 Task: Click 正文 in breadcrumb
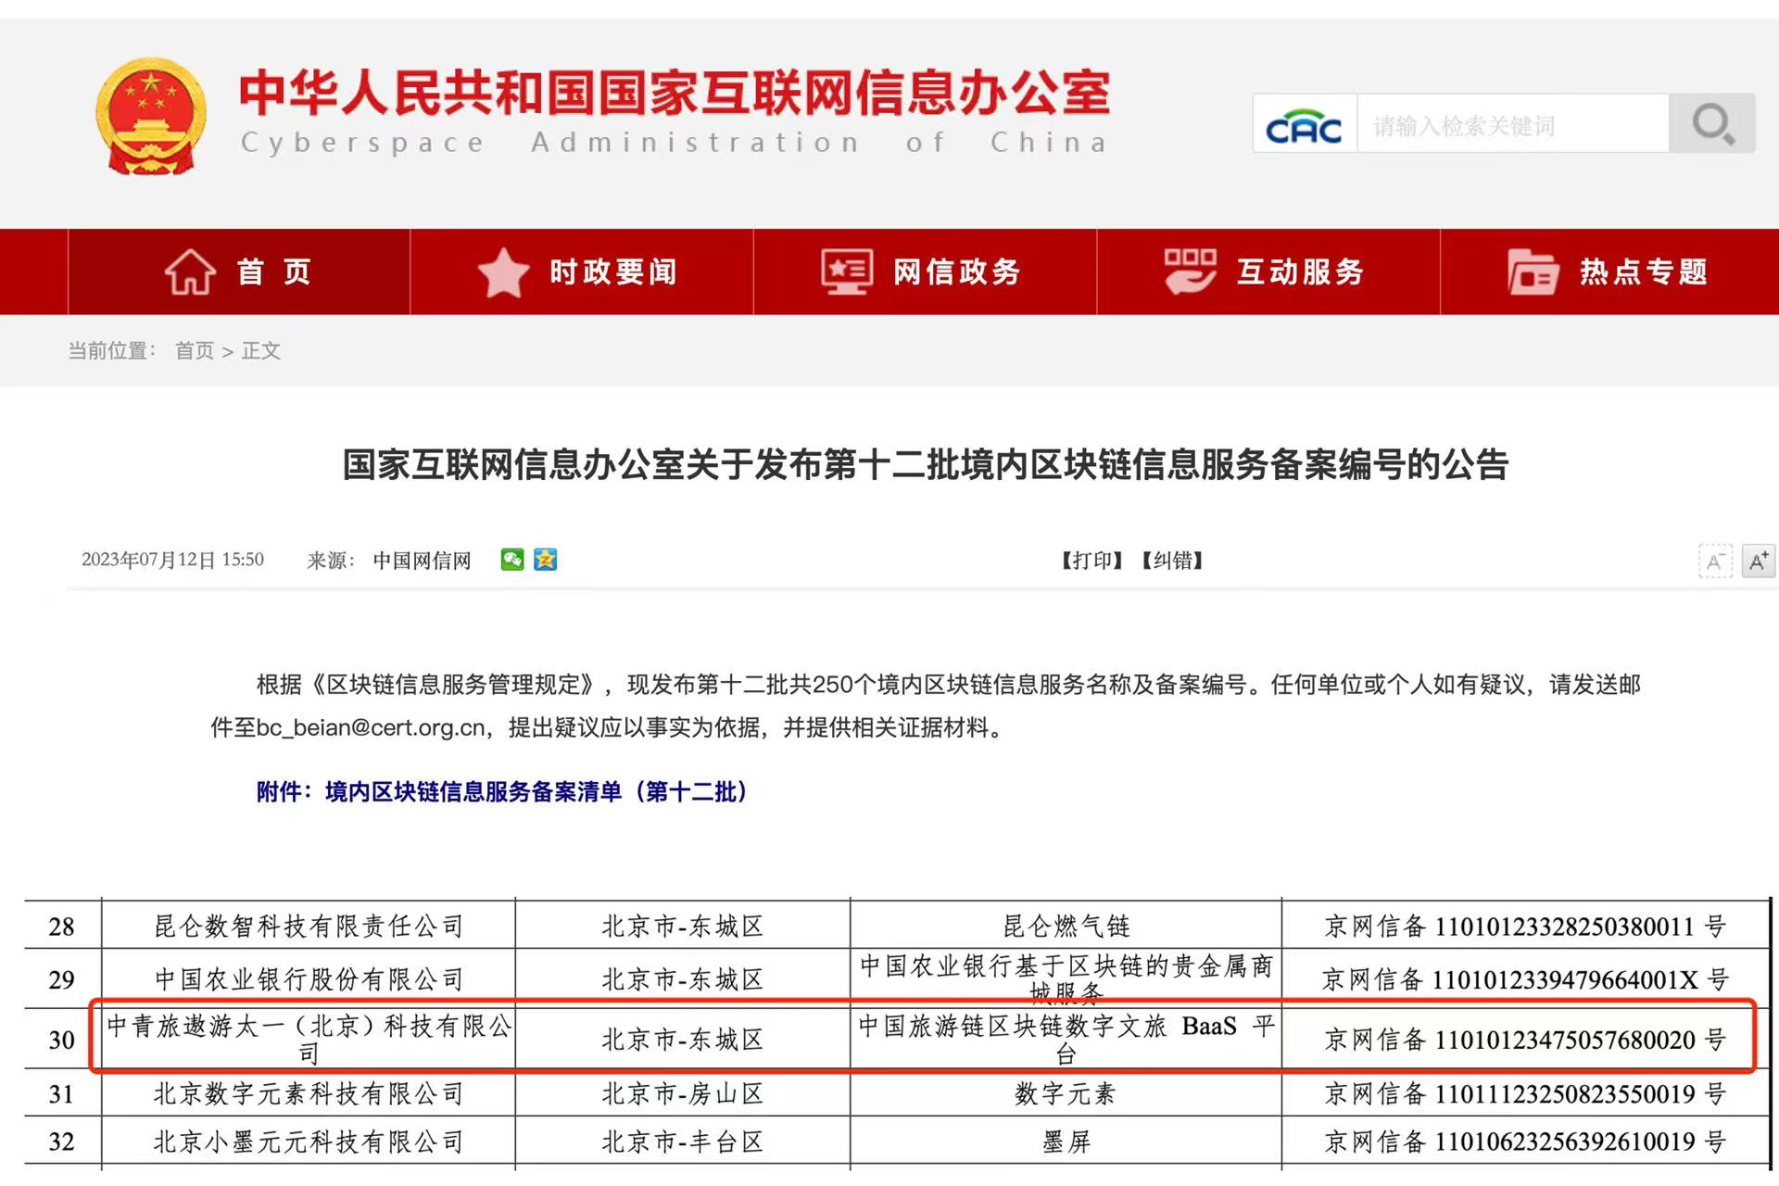pyautogui.click(x=261, y=350)
